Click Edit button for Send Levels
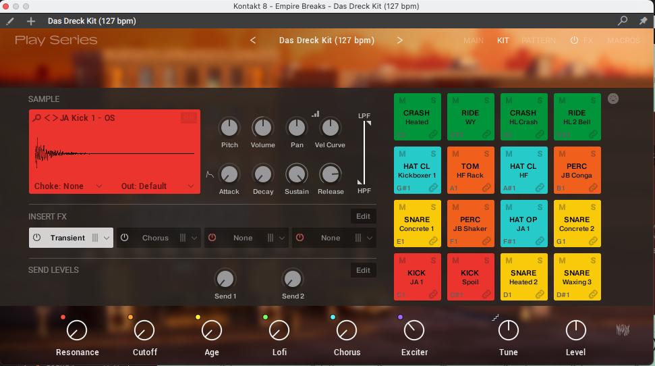Image resolution: width=655 pixels, height=366 pixels. (x=363, y=270)
